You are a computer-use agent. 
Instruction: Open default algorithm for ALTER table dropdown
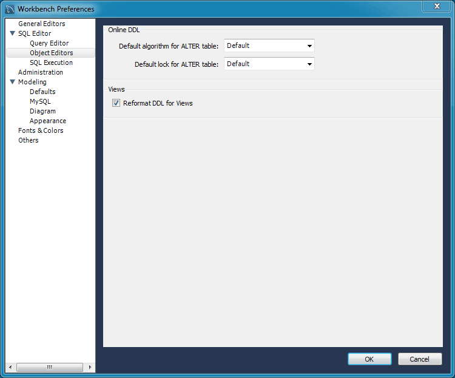269,46
